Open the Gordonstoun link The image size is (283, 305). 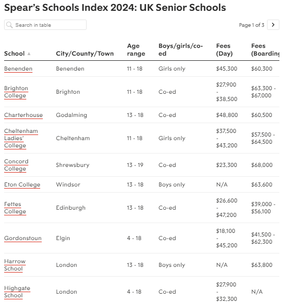23,238
